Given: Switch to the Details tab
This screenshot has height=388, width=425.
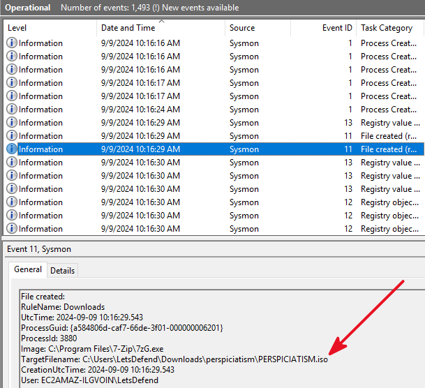Looking at the screenshot, I should click(62, 270).
